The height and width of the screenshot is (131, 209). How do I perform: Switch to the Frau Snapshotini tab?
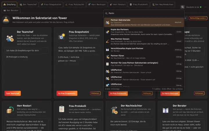tap(51, 4)
